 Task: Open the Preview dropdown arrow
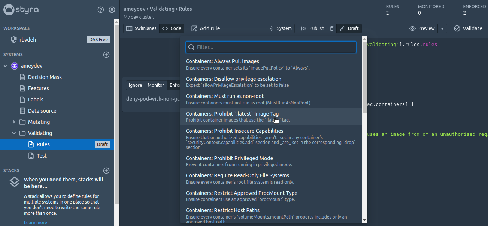[442, 28]
